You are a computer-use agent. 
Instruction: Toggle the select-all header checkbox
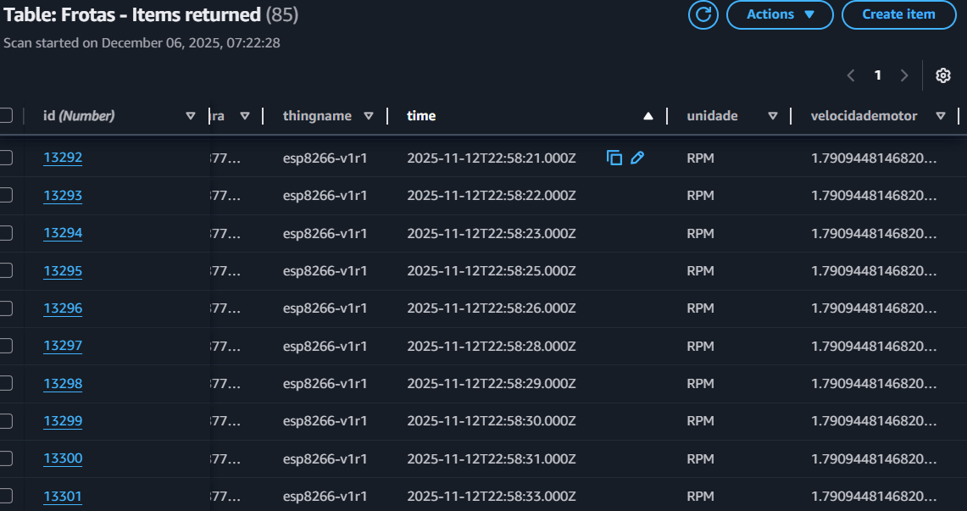click(6, 116)
